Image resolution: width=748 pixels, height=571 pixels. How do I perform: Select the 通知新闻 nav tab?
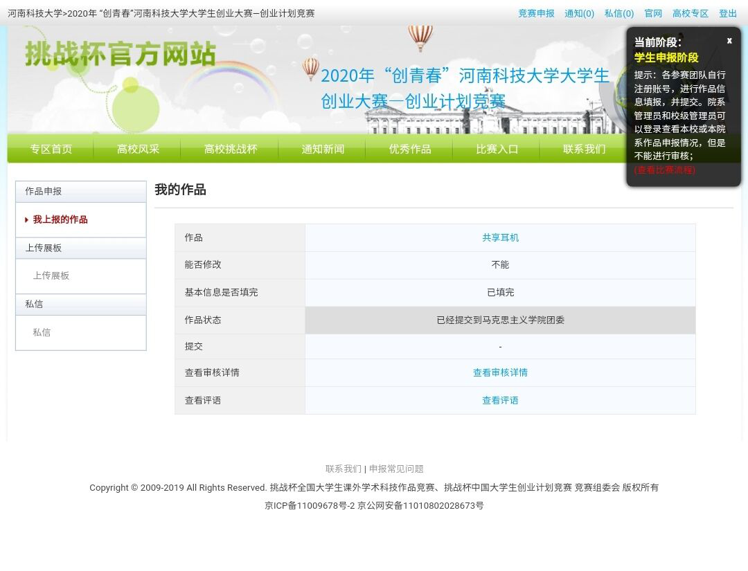point(323,149)
